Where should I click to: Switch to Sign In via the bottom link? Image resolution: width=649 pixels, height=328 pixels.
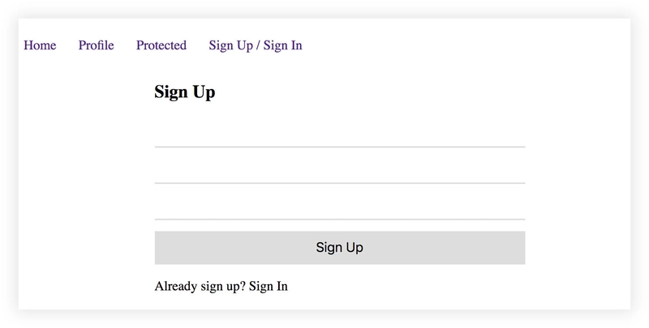269,286
